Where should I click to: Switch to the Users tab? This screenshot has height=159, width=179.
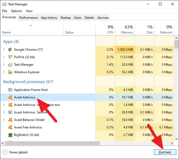[78, 18]
